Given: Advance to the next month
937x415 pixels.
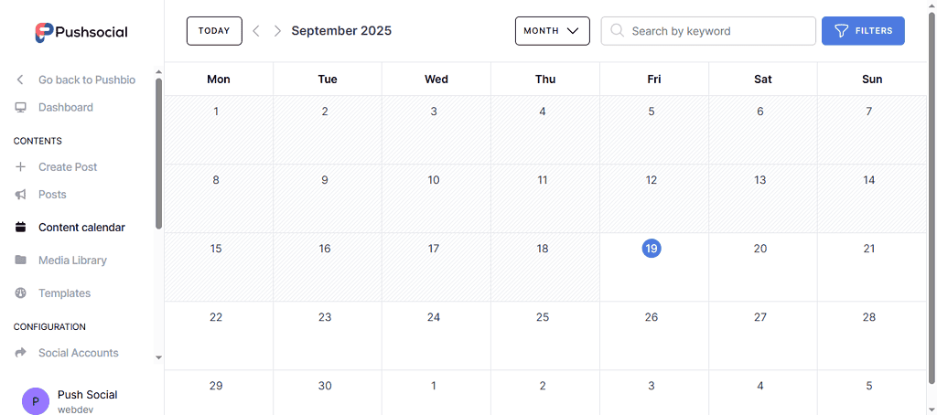Looking at the screenshot, I should click(x=277, y=31).
